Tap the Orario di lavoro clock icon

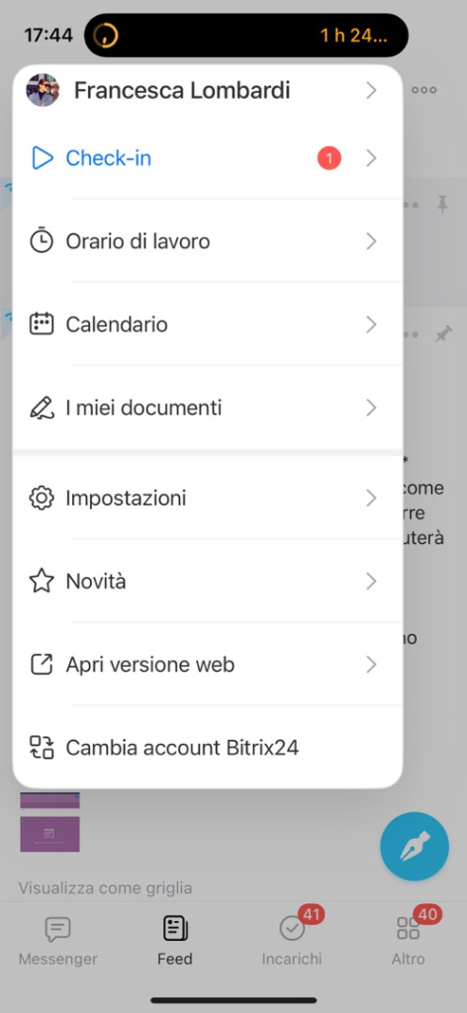tap(42, 241)
